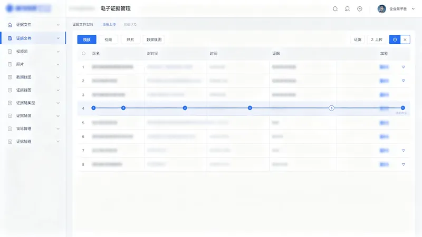Click the row 4 timeline node under the 时时间 column
Image resolution: width=422 pixels, height=237 pixels.
tap(185, 108)
